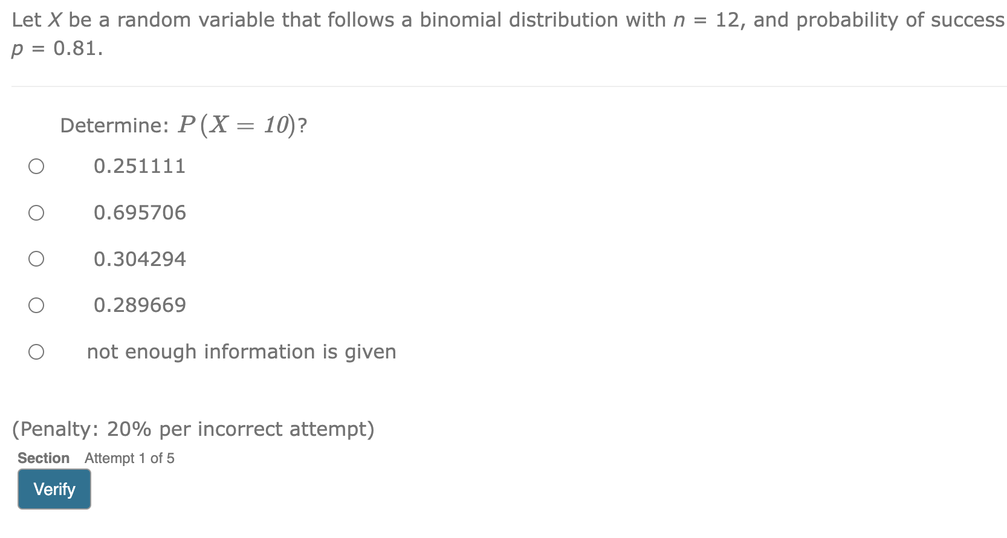Click the Section label

[x=43, y=458]
